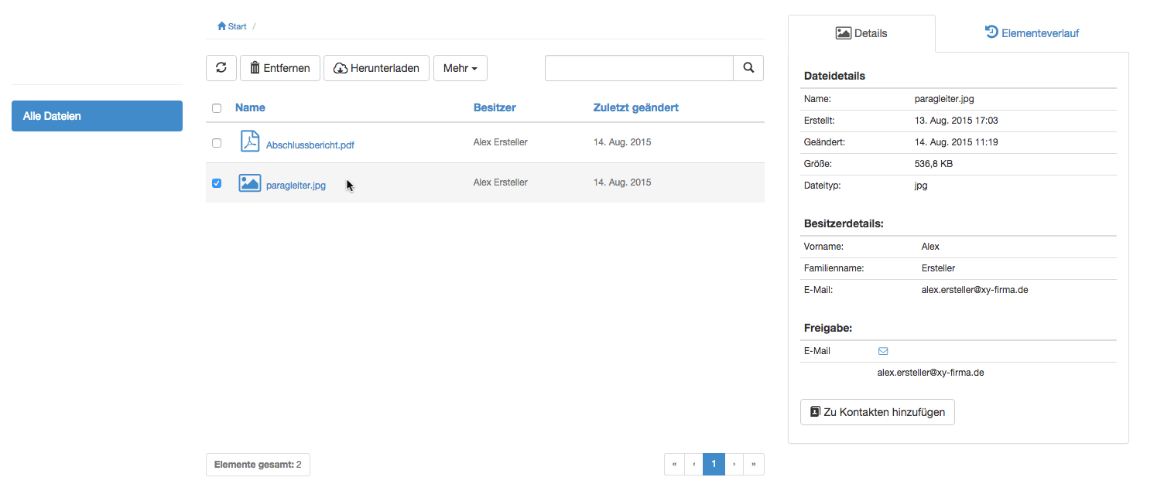The height and width of the screenshot is (484, 1164).
Task: Toggle the select-all checkbox in table header
Action: [x=217, y=108]
